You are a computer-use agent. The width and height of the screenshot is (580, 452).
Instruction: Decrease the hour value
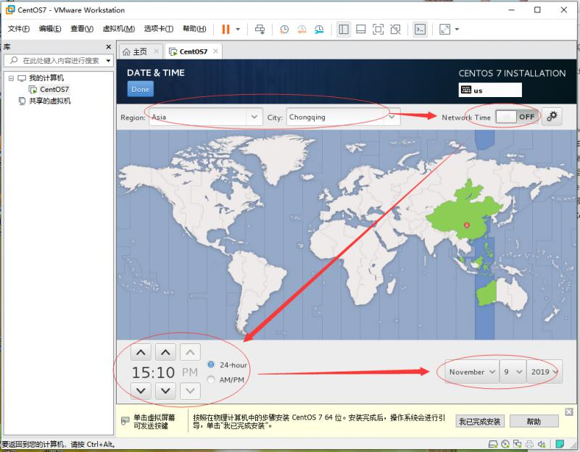pos(141,390)
